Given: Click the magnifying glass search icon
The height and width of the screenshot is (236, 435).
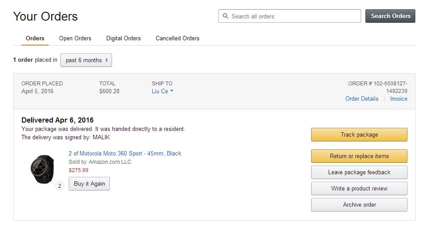Looking at the screenshot, I should [x=226, y=16].
